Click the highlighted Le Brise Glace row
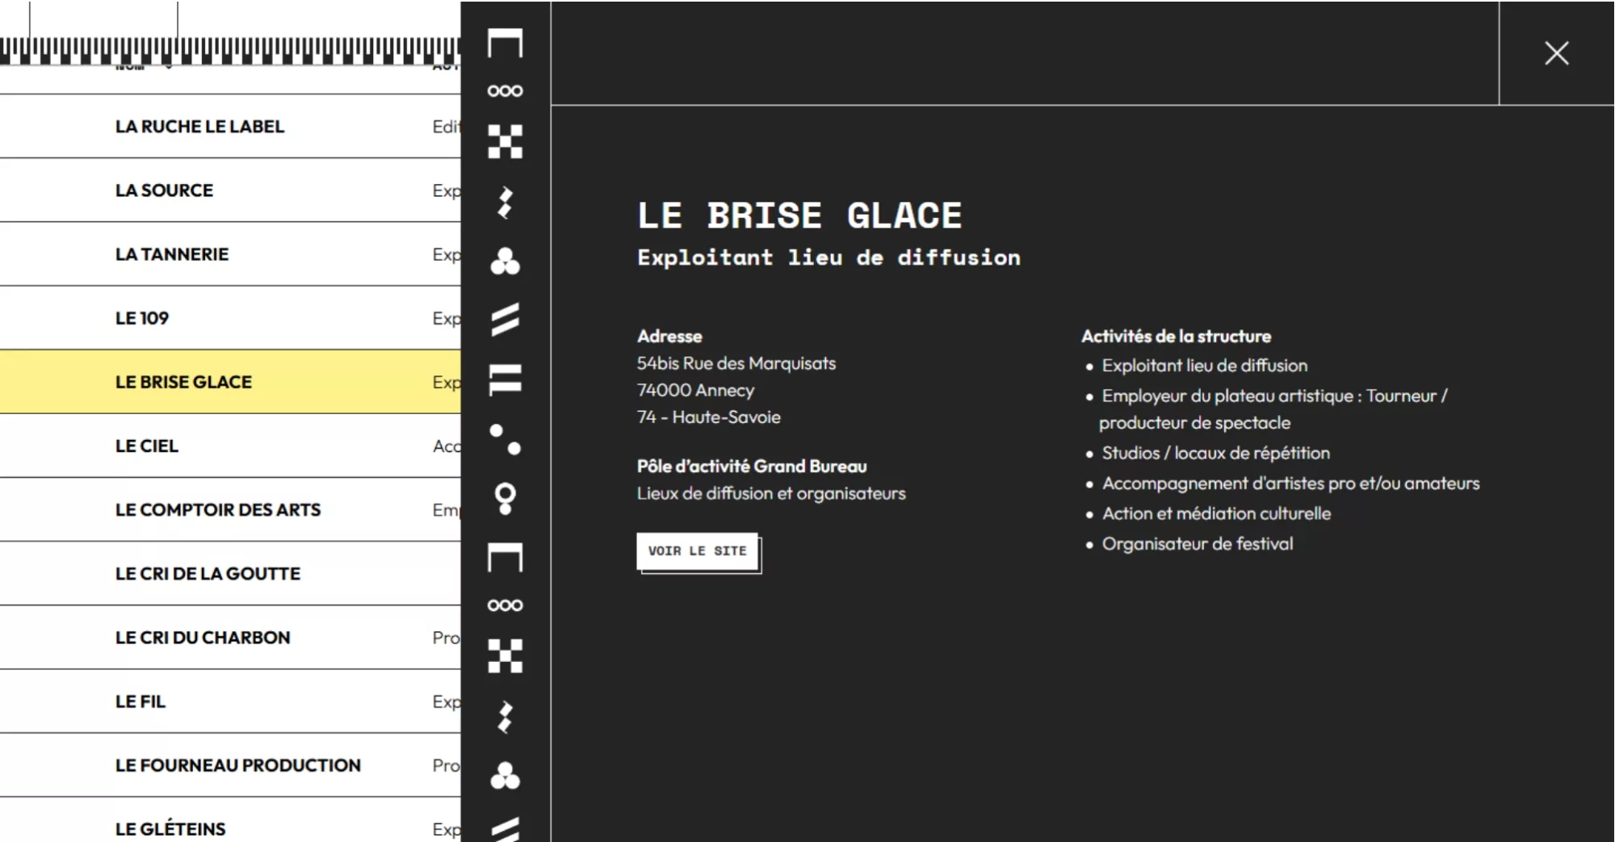 [x=183, y=382]
